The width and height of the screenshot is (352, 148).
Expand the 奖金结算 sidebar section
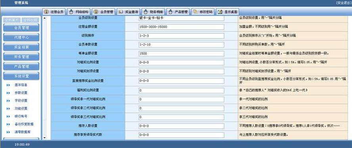(x=21, y=47)
